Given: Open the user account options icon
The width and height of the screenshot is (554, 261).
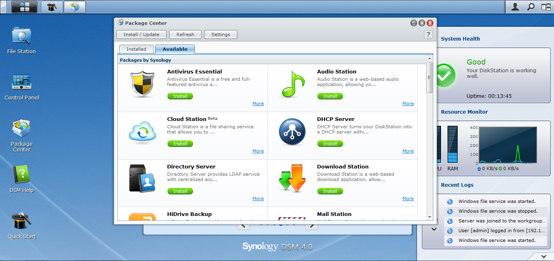Looking at the screenshot, I should tap(515, 7).
